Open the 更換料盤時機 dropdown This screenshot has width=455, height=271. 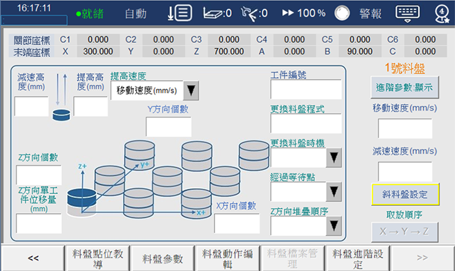click(334, 157)
